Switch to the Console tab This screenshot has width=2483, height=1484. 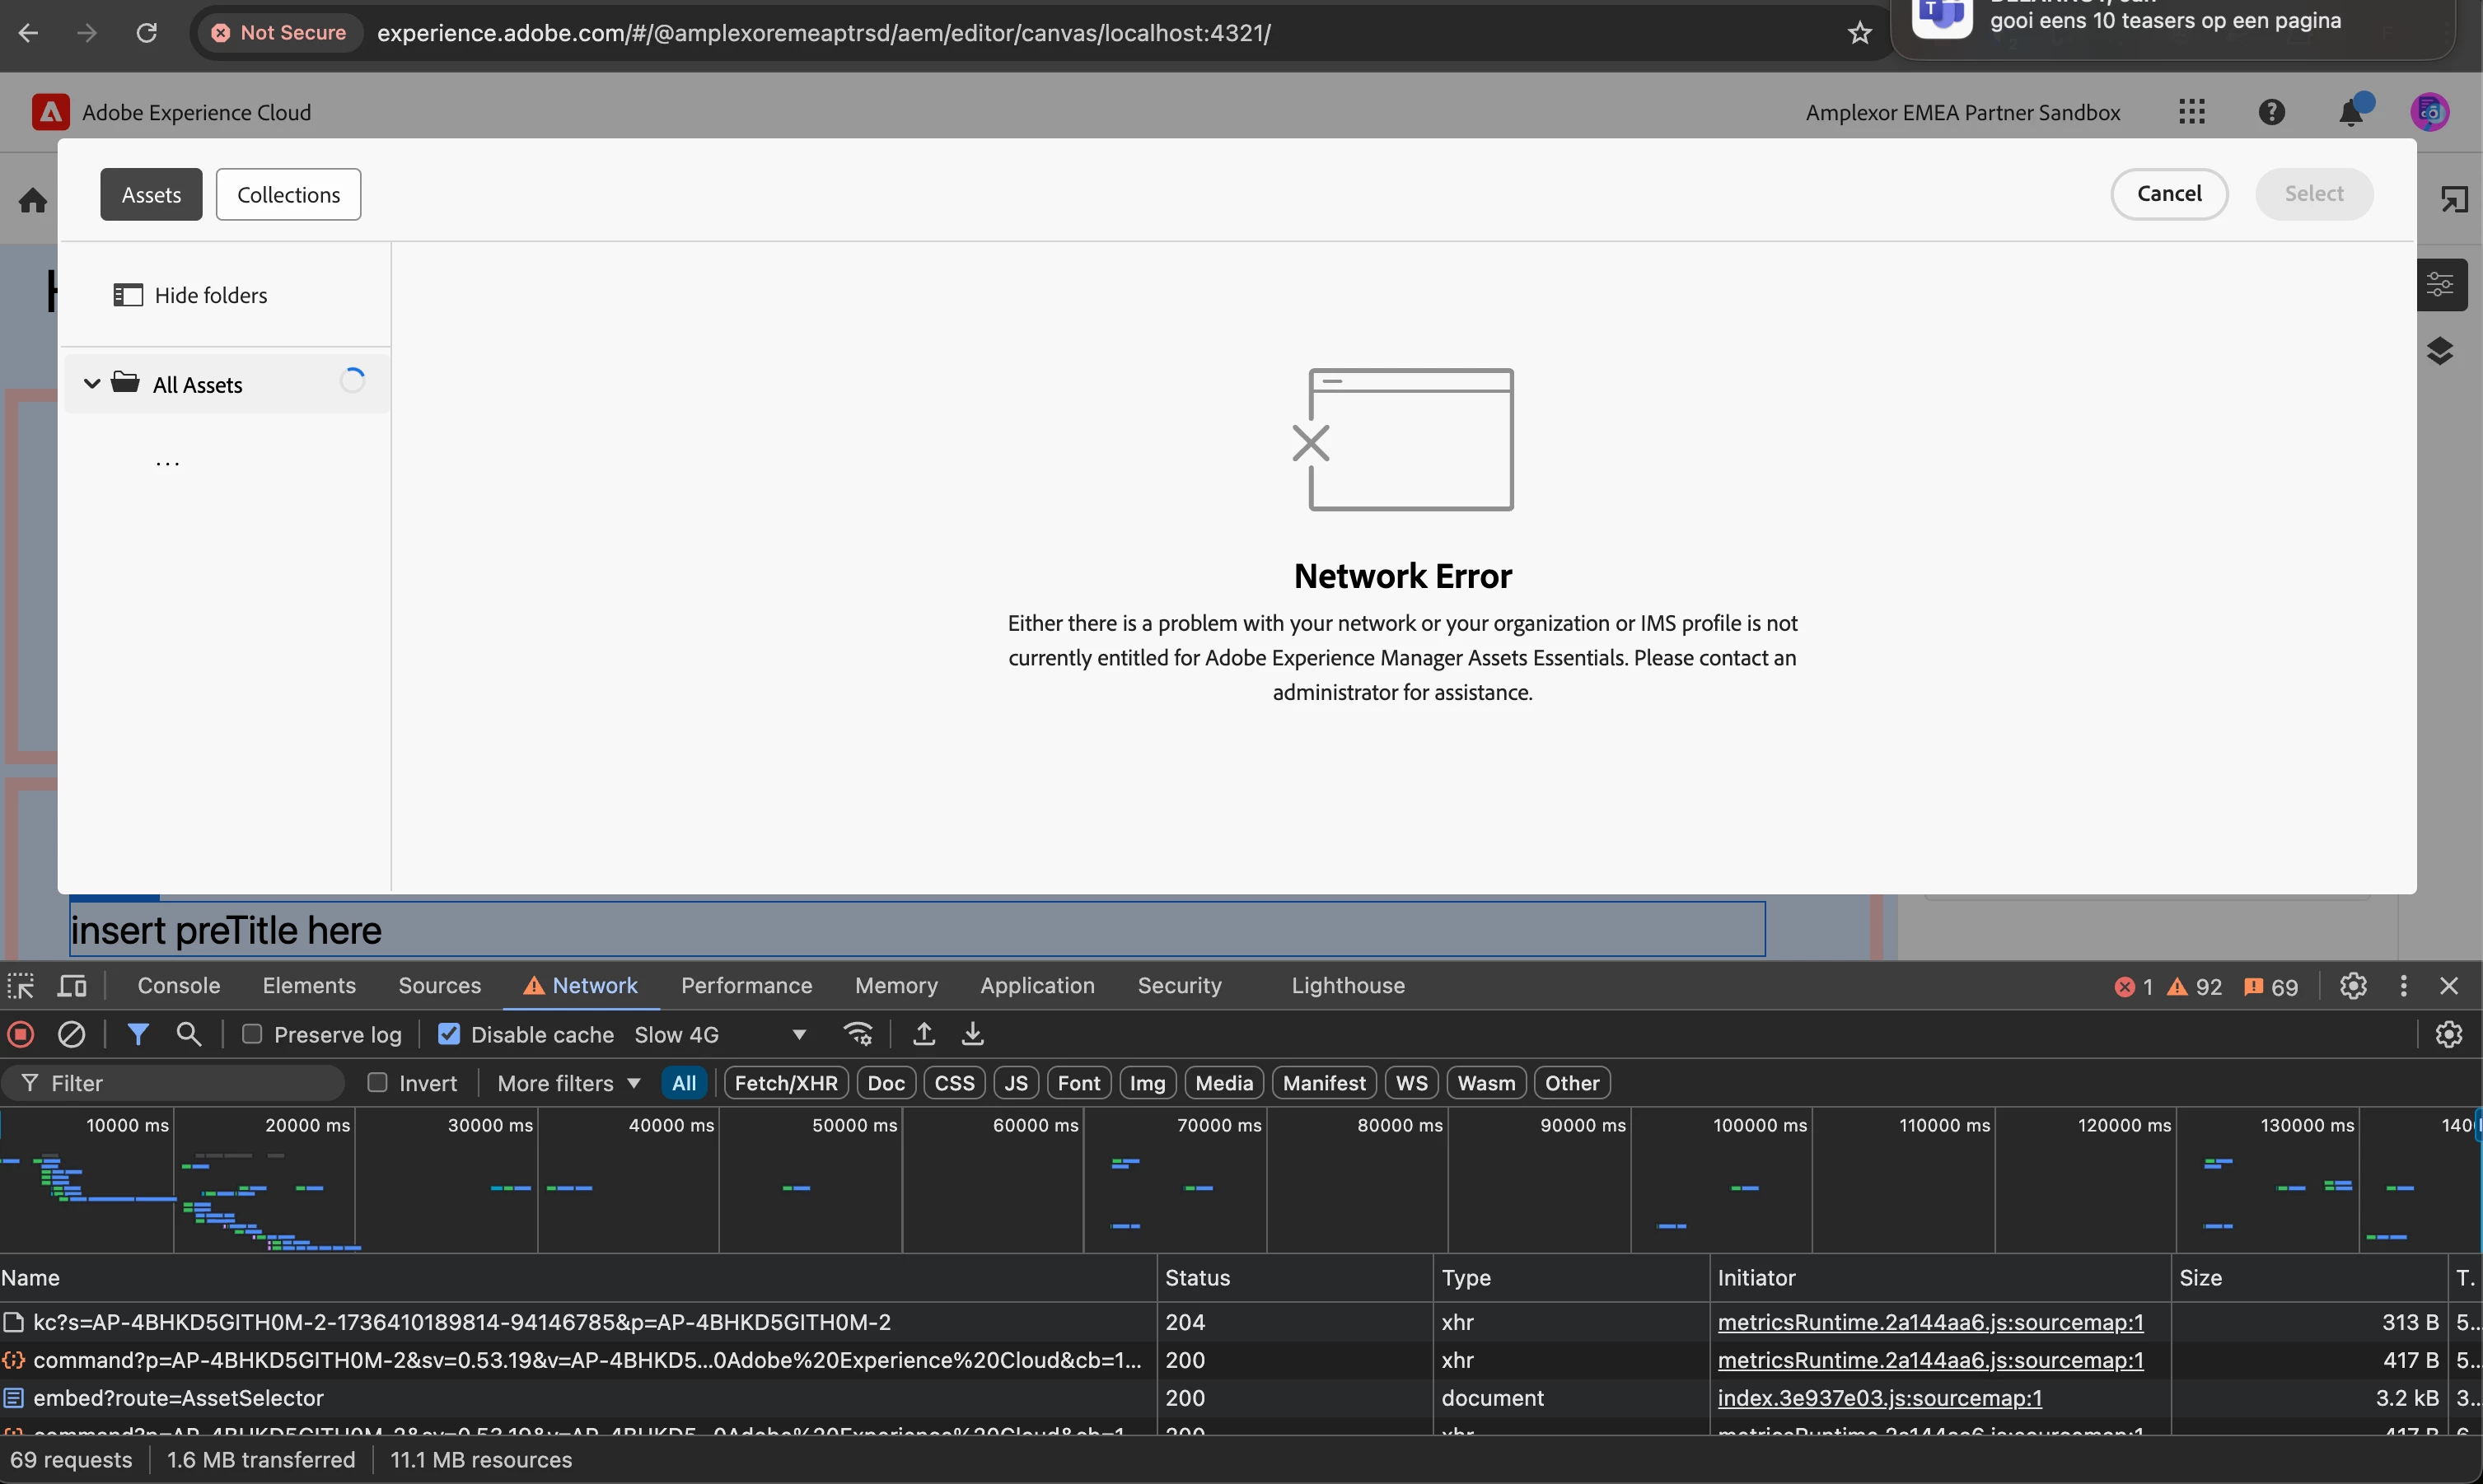(x=178, y=986)
